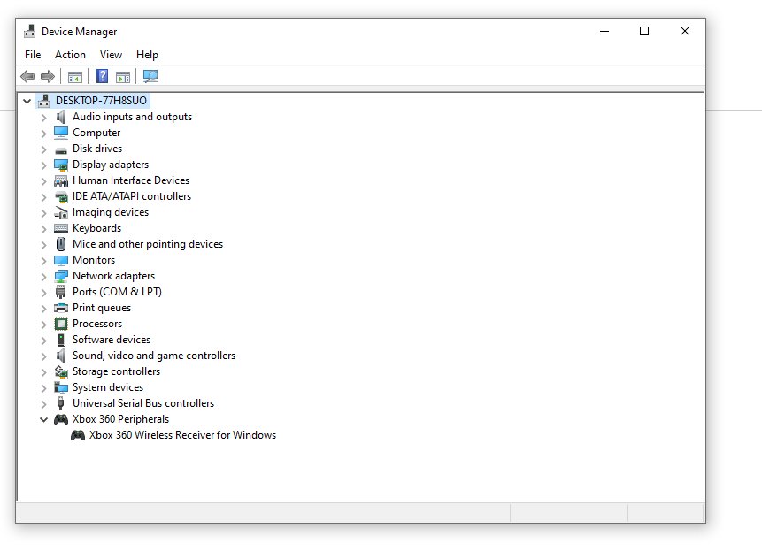This screenshot has height=551, width=762.
Task: Expand the Disk drives category
Action: pos(43,149)
